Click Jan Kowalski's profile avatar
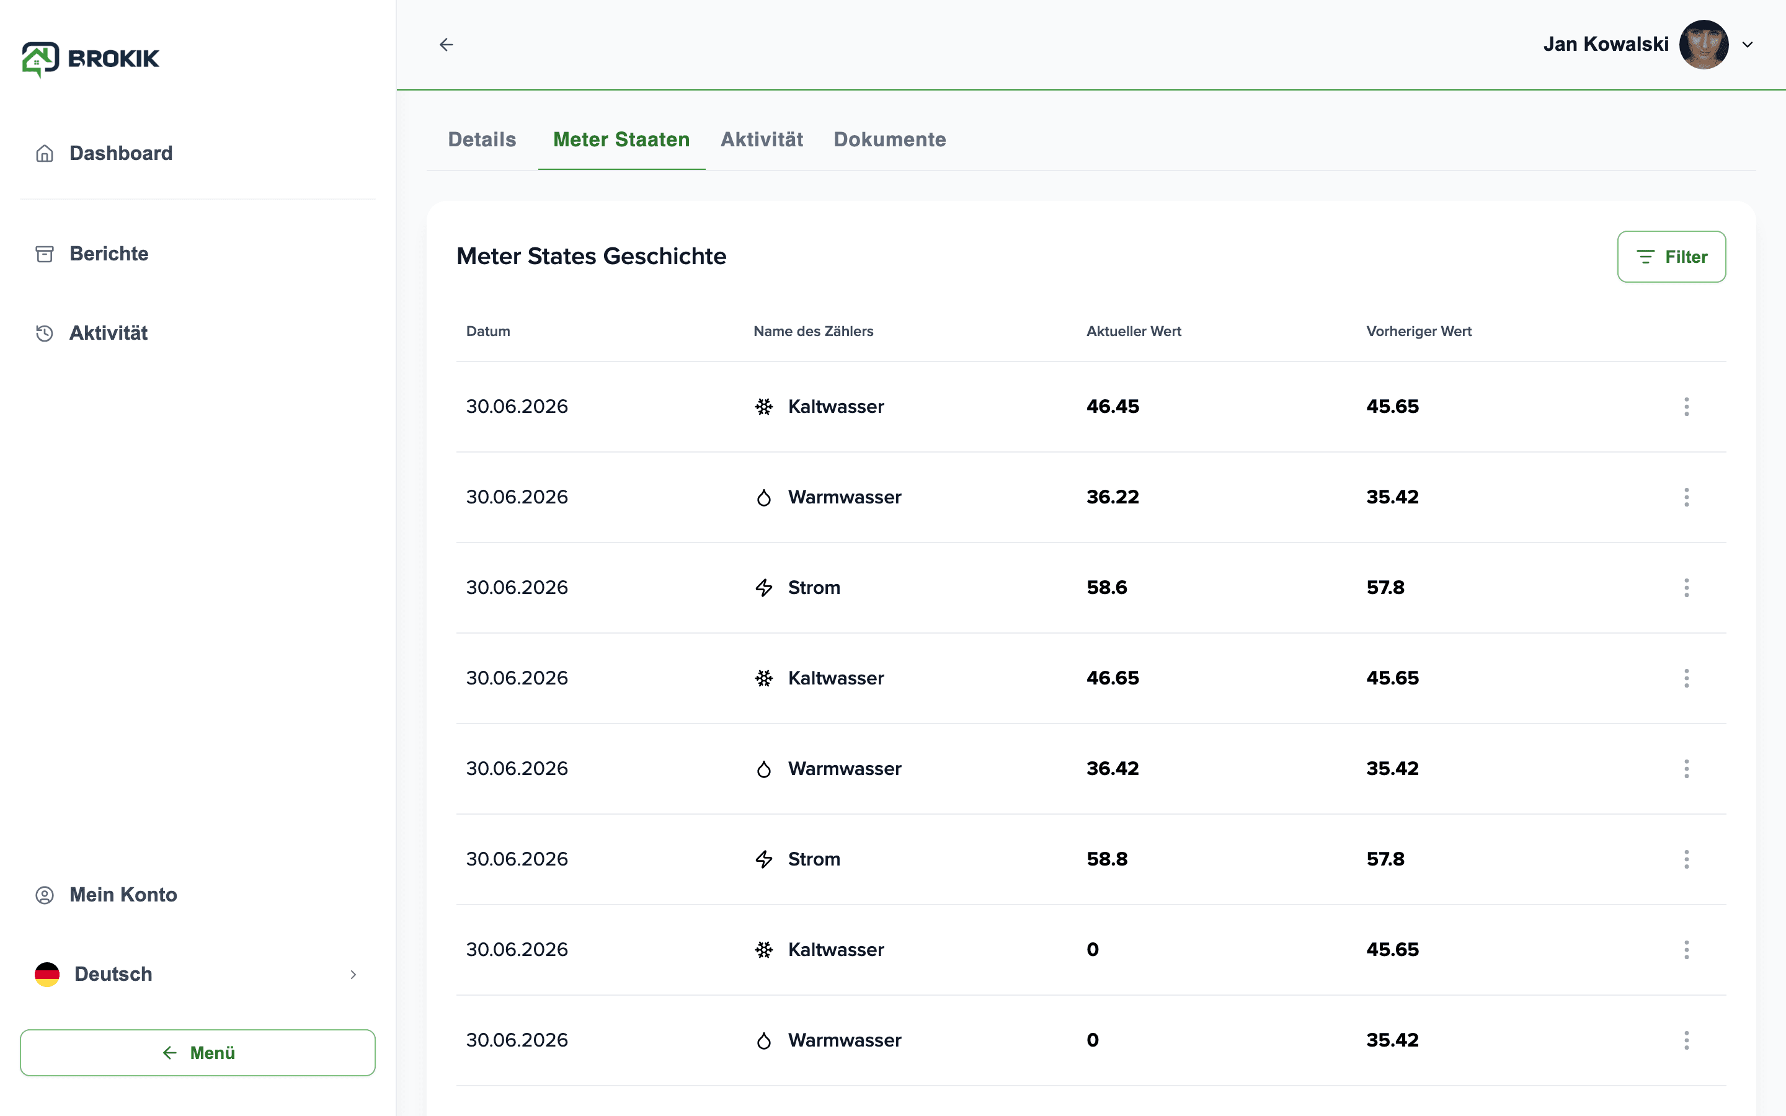 tap(1704, 44)
